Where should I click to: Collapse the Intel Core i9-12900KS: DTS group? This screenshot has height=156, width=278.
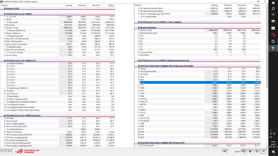tap(2, 60)
